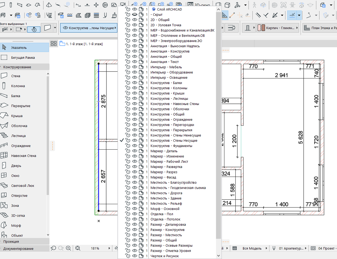
Task: Toggle eye for Отделка - Пол layer
Action: tap(135, 214)
